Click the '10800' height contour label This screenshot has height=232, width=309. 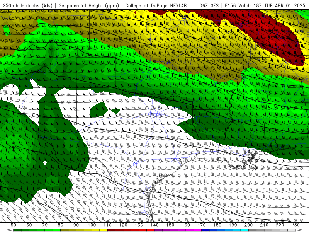(x=13, y=148)
